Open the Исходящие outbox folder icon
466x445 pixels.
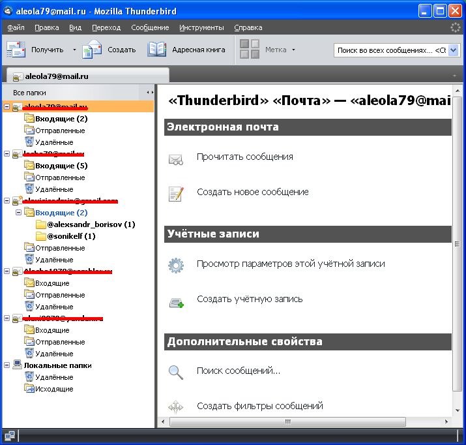29,388
